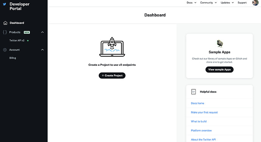Click the Twitter bird logo
Viewport: 261px width, 142px height.
pyautogui.click(x=5, y=4)
